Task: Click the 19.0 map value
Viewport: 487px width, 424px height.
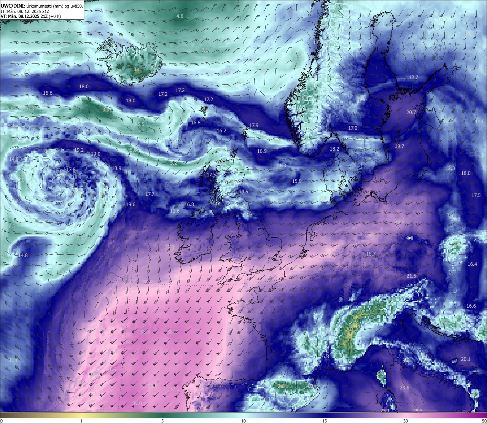Action: [95, 154]
